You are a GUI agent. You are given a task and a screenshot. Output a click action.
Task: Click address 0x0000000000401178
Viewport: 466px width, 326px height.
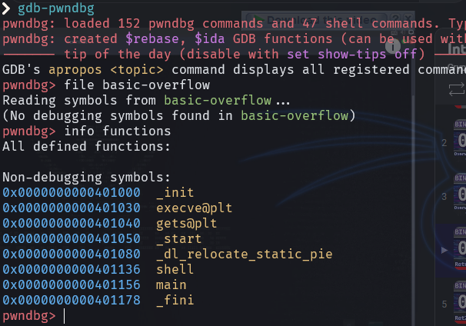pos(72,301)
